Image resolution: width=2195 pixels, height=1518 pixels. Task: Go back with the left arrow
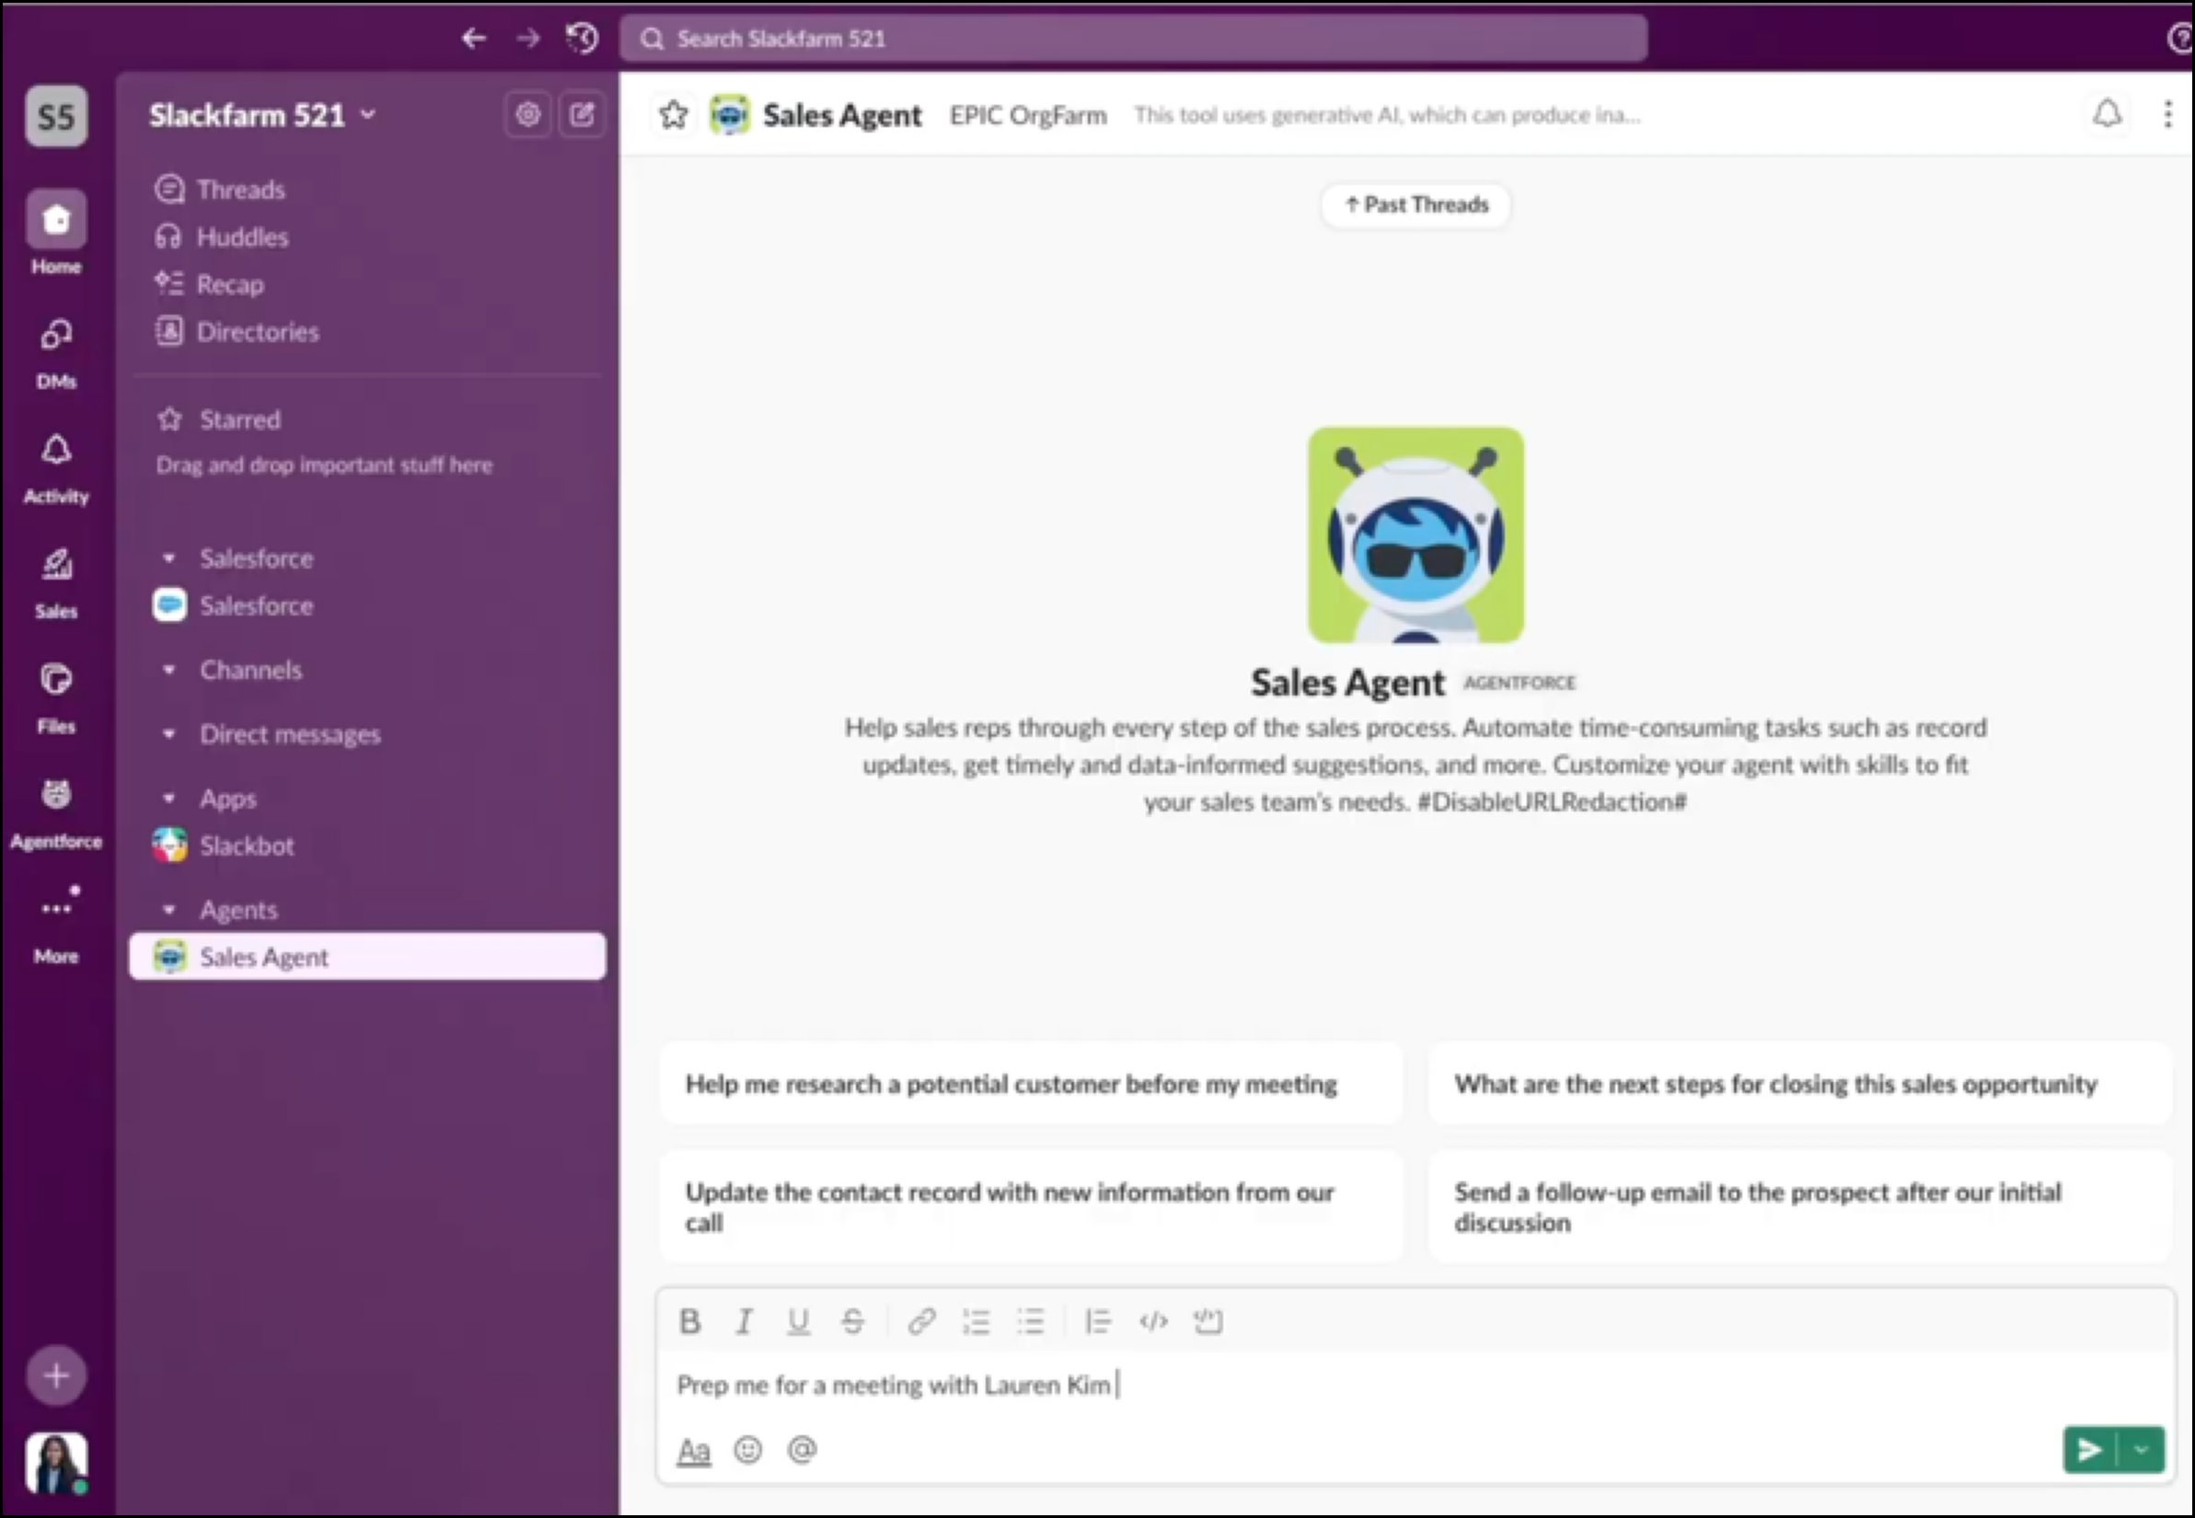[474, 38]
